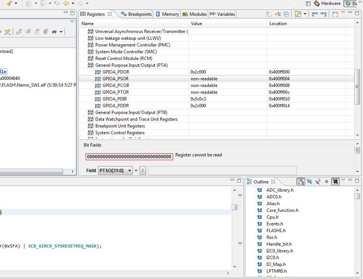Image resolution: width=363 pixels, height=279 pixels.
Task: Select General Purpose Input/Output (PTA) group
Action: [128, 65]
